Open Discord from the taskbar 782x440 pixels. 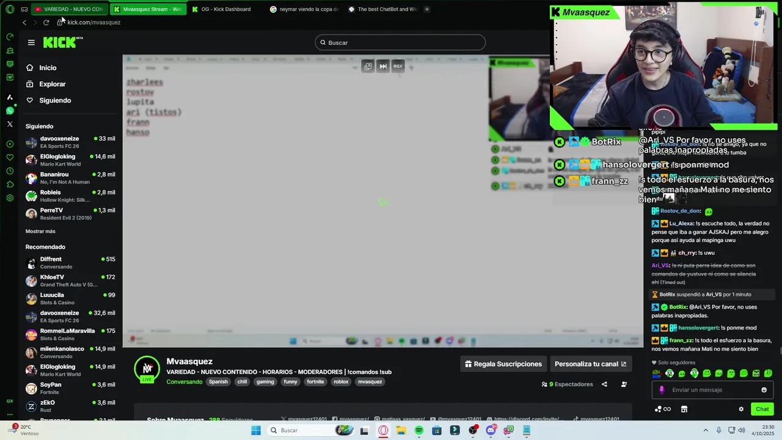tap(491, 430)
